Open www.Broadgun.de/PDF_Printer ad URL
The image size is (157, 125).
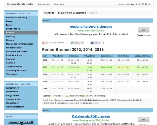click(x=91, y=120)
